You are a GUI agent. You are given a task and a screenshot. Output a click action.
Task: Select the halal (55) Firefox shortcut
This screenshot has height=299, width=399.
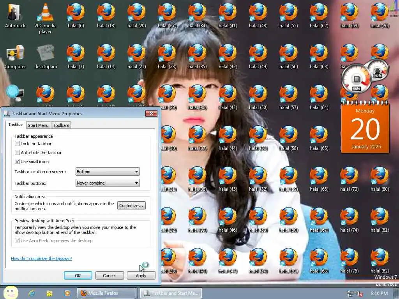pos(289,15)
